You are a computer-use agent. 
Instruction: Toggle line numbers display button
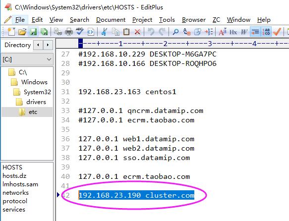pyautogui.click(x=266, y=32)
